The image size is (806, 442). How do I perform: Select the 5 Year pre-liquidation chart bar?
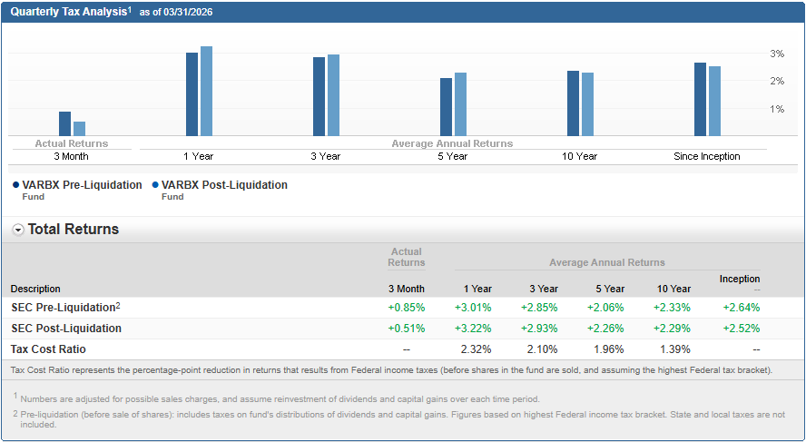pyautogui.click(x=446, y=107)
